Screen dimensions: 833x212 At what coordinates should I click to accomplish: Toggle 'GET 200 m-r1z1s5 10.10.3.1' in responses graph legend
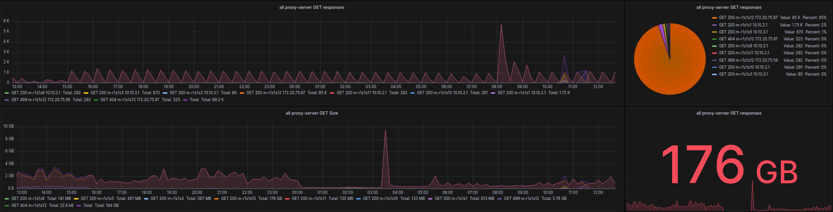(115, 93)
